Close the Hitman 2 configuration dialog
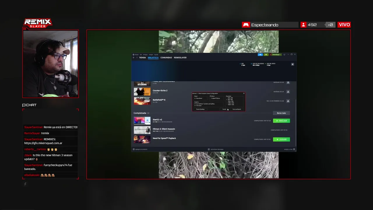 point(244,93)
